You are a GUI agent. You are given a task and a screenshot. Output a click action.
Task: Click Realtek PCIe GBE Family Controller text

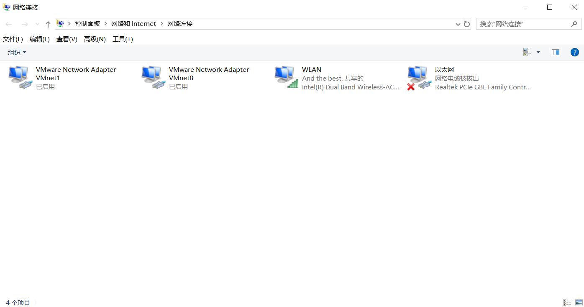pyautogui.click(x=483, y=87)
